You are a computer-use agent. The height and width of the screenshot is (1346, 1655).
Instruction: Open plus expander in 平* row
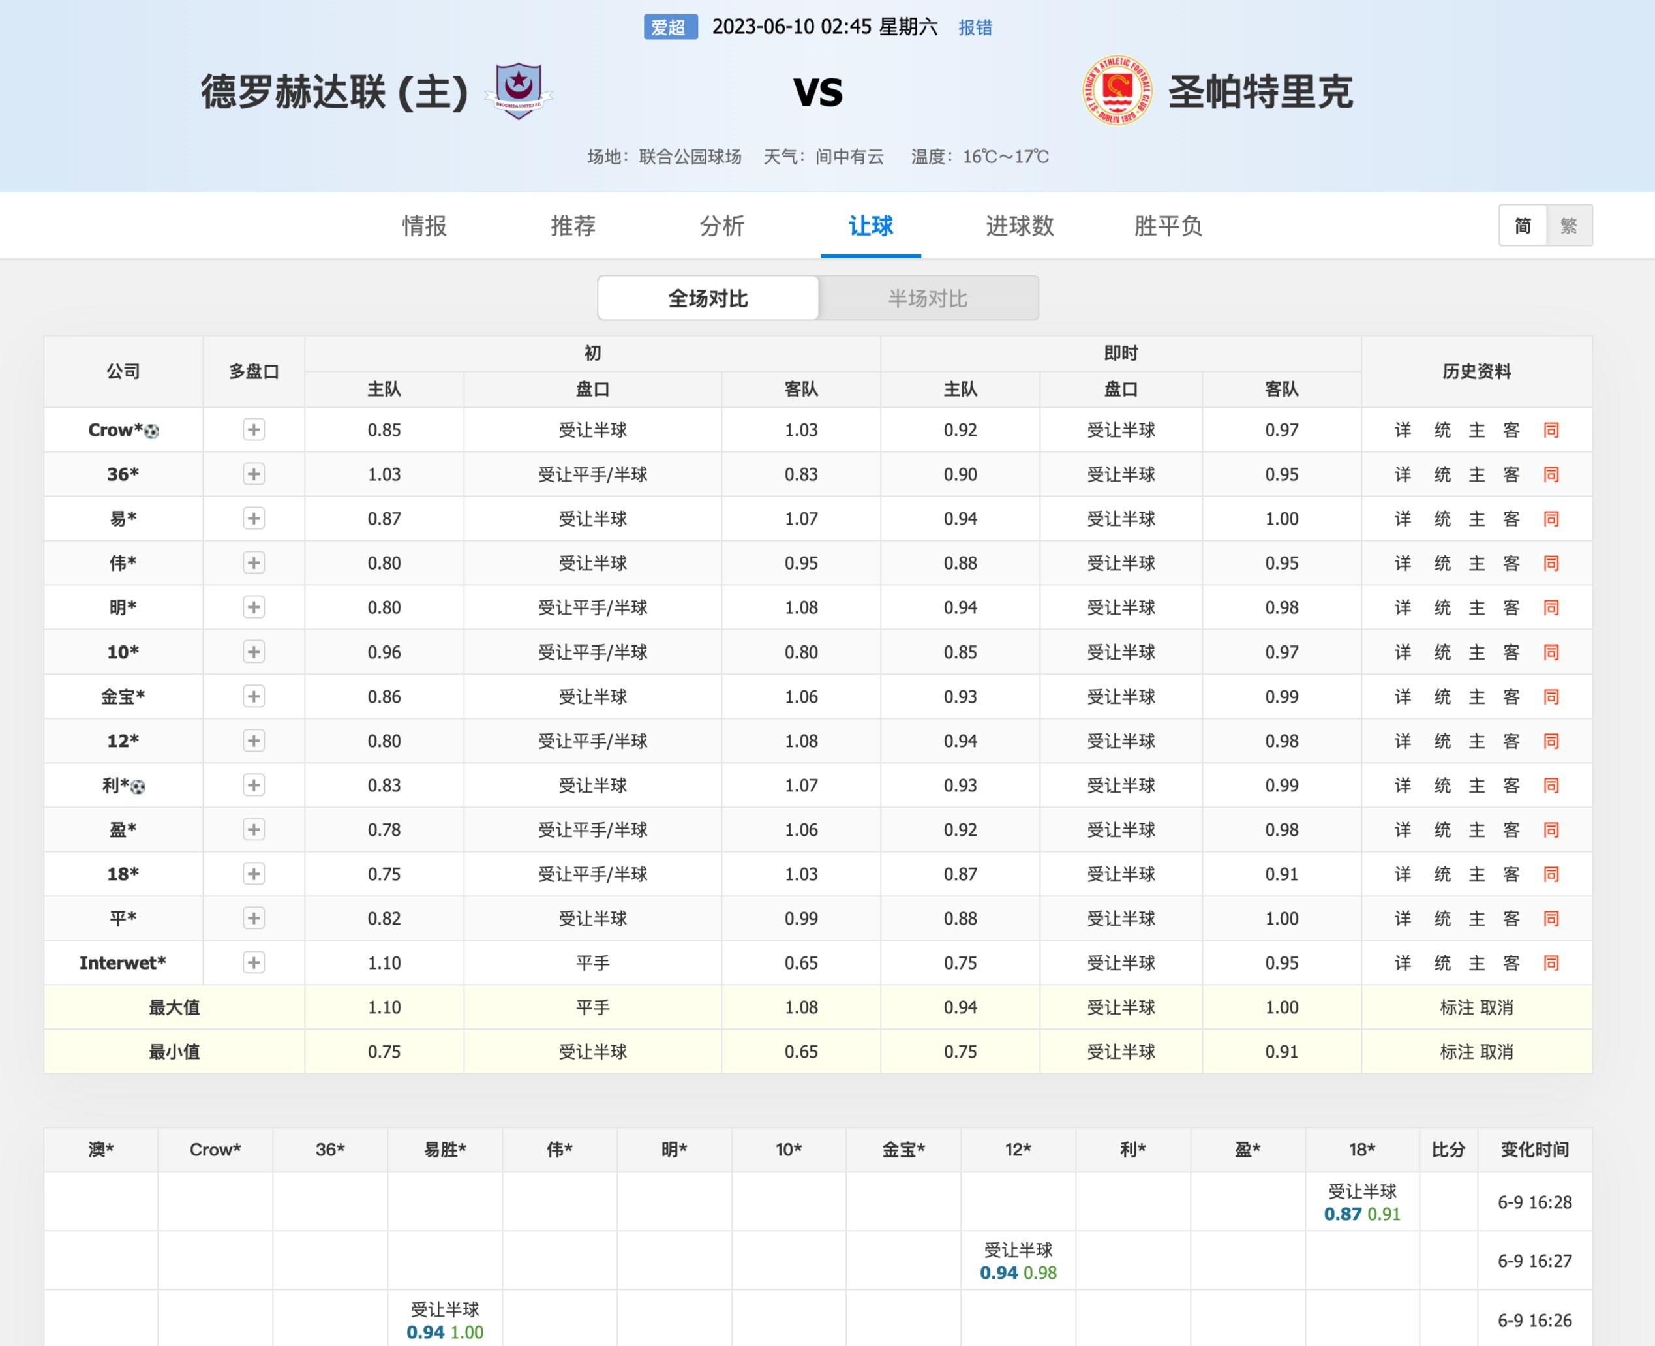[254, 918]
